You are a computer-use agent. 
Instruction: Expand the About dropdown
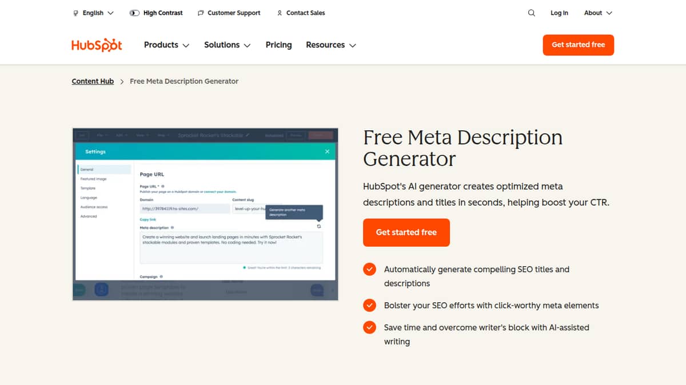[x=598, y=13]
